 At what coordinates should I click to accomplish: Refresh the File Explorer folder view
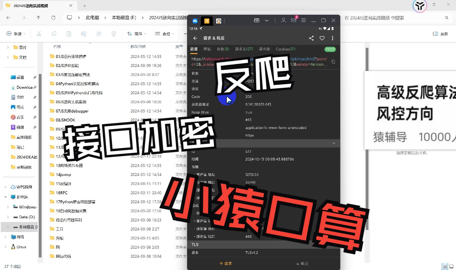point(53,18)
